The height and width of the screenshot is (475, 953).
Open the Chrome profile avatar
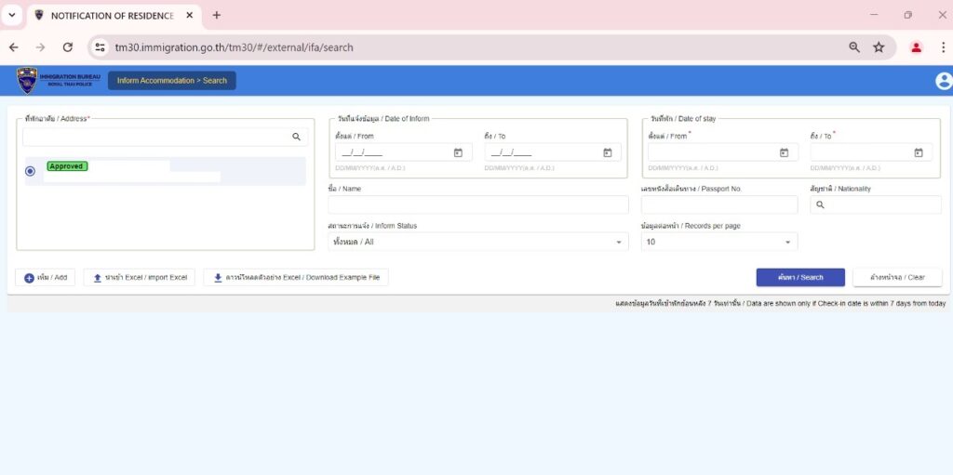click(916, 47)
